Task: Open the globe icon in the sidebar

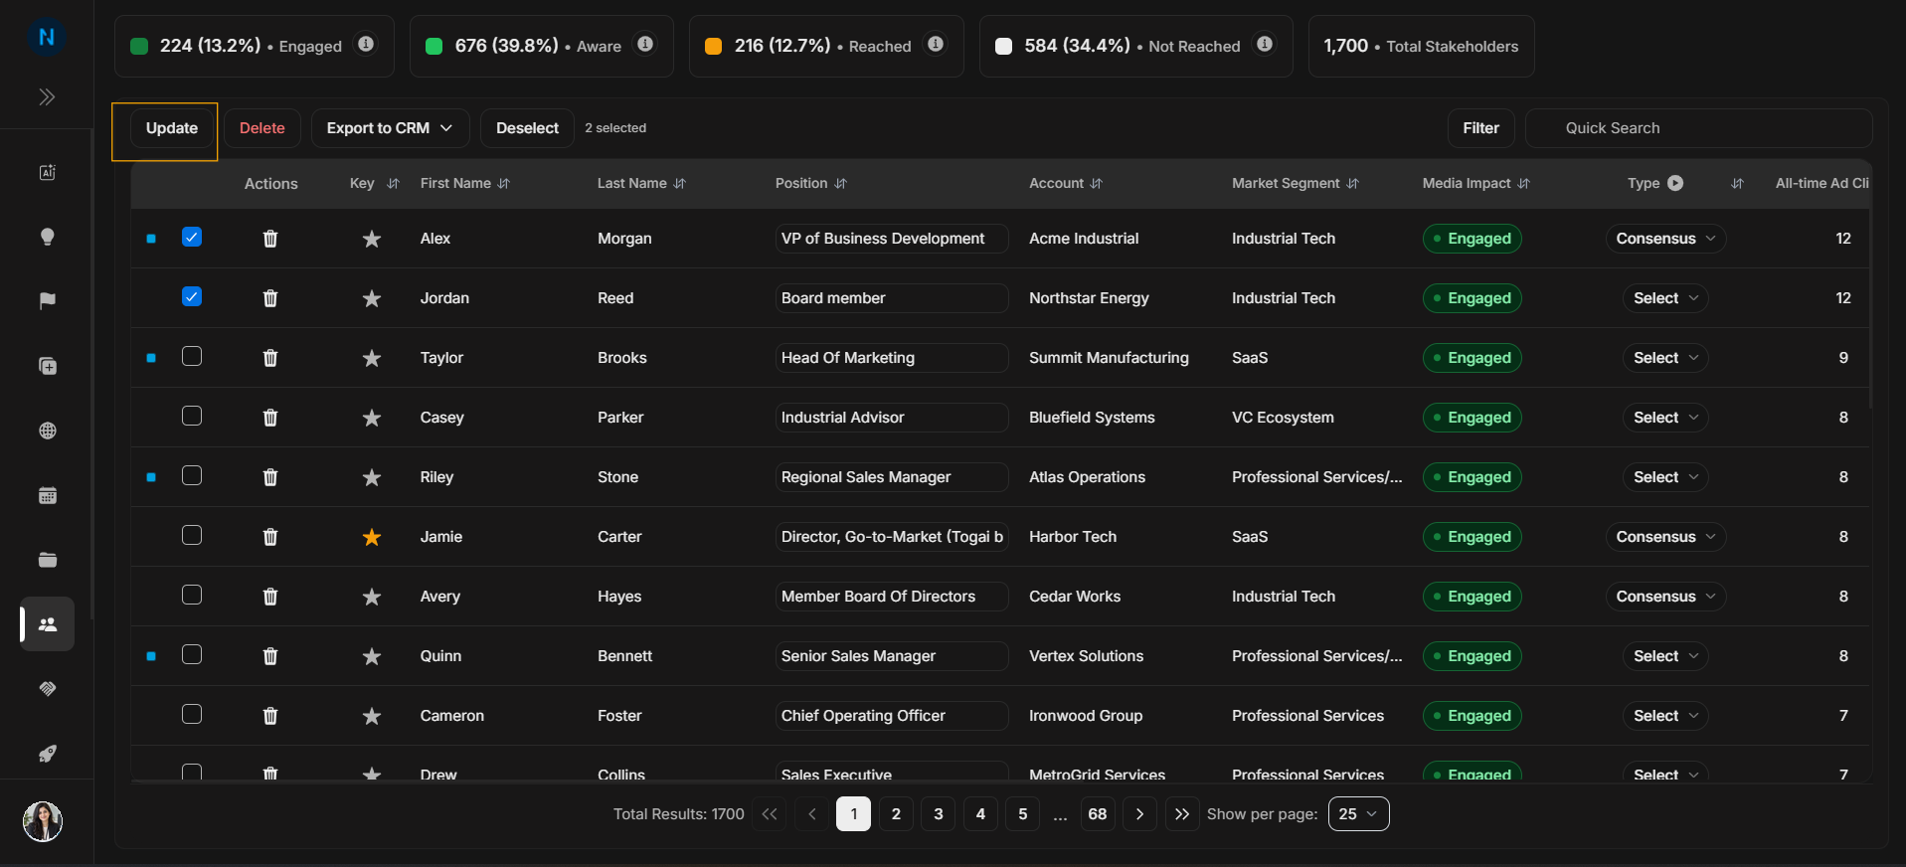Action: 47,431
